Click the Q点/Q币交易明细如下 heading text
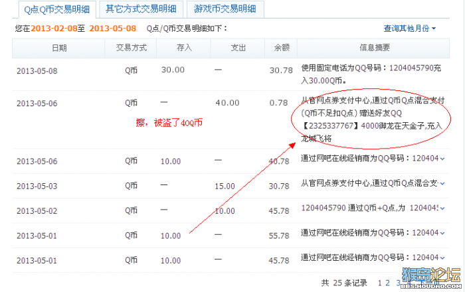This screenshot has height=292, width=465. (x=187, y=29)
